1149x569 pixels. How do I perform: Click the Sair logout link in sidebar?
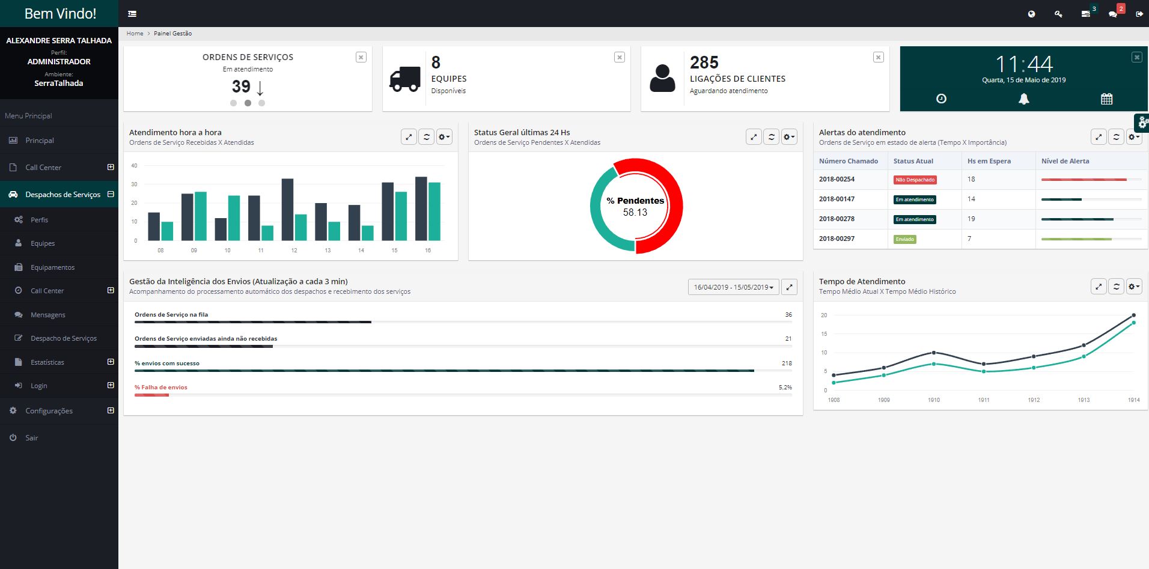point(31,438)
